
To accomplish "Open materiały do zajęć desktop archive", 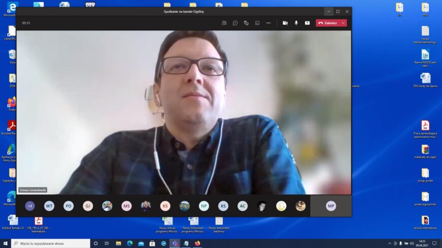I will 425,152.
